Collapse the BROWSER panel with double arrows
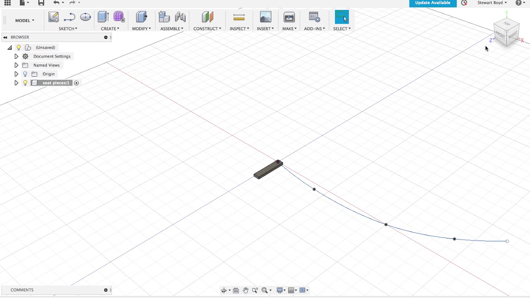 (5, 37)
